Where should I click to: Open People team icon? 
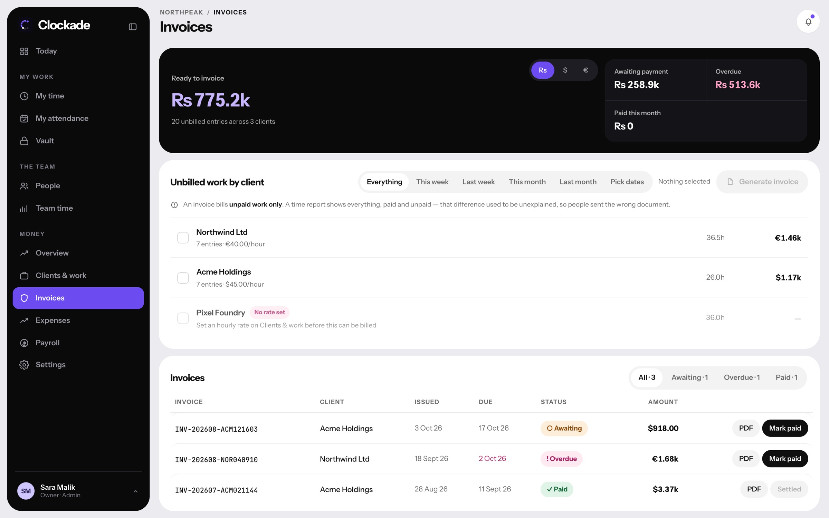point(24,186)
